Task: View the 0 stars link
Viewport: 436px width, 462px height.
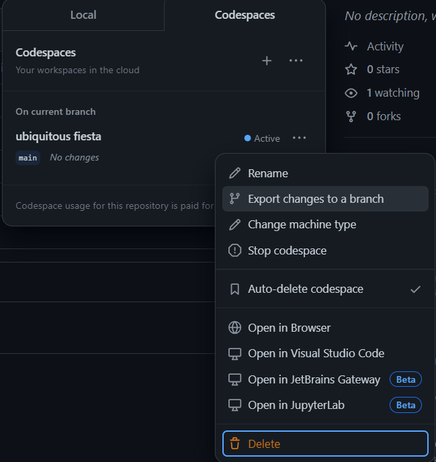Action: coord(383,70)
